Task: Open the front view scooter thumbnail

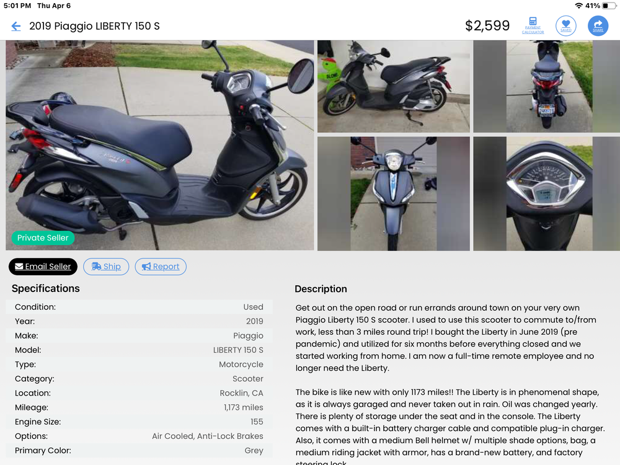Action: click(x=394, y=193)
